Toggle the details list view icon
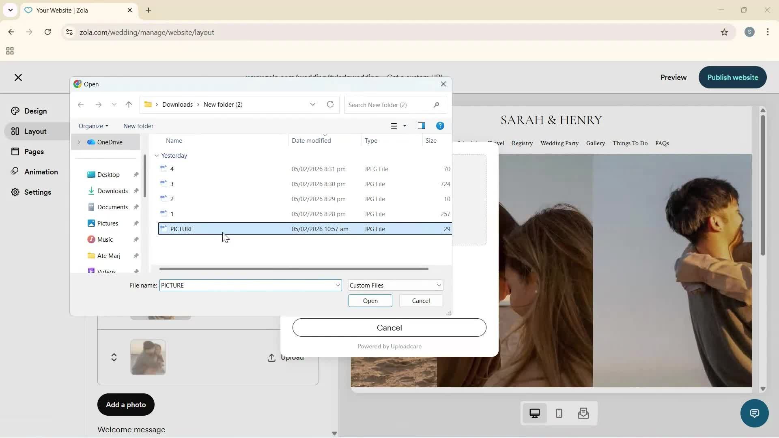 [x=394, y=126]
